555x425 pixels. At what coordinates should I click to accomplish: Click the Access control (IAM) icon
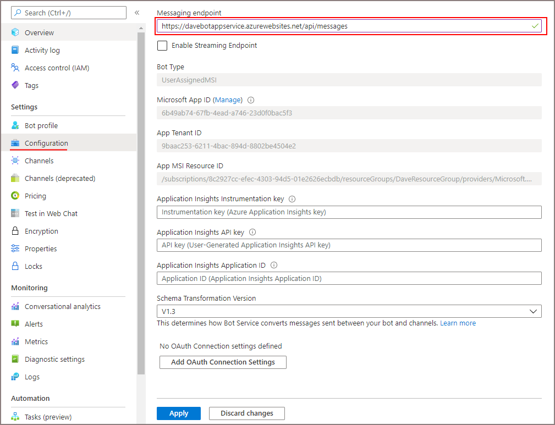click(15, 68)
